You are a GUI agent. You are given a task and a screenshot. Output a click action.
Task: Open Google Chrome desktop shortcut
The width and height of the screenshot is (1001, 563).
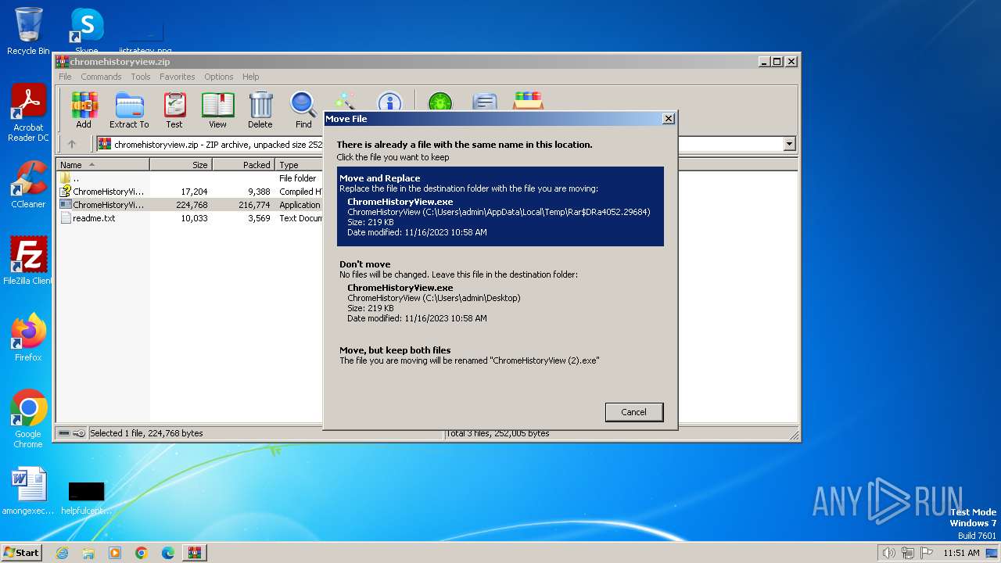click(x=28, y=419)
